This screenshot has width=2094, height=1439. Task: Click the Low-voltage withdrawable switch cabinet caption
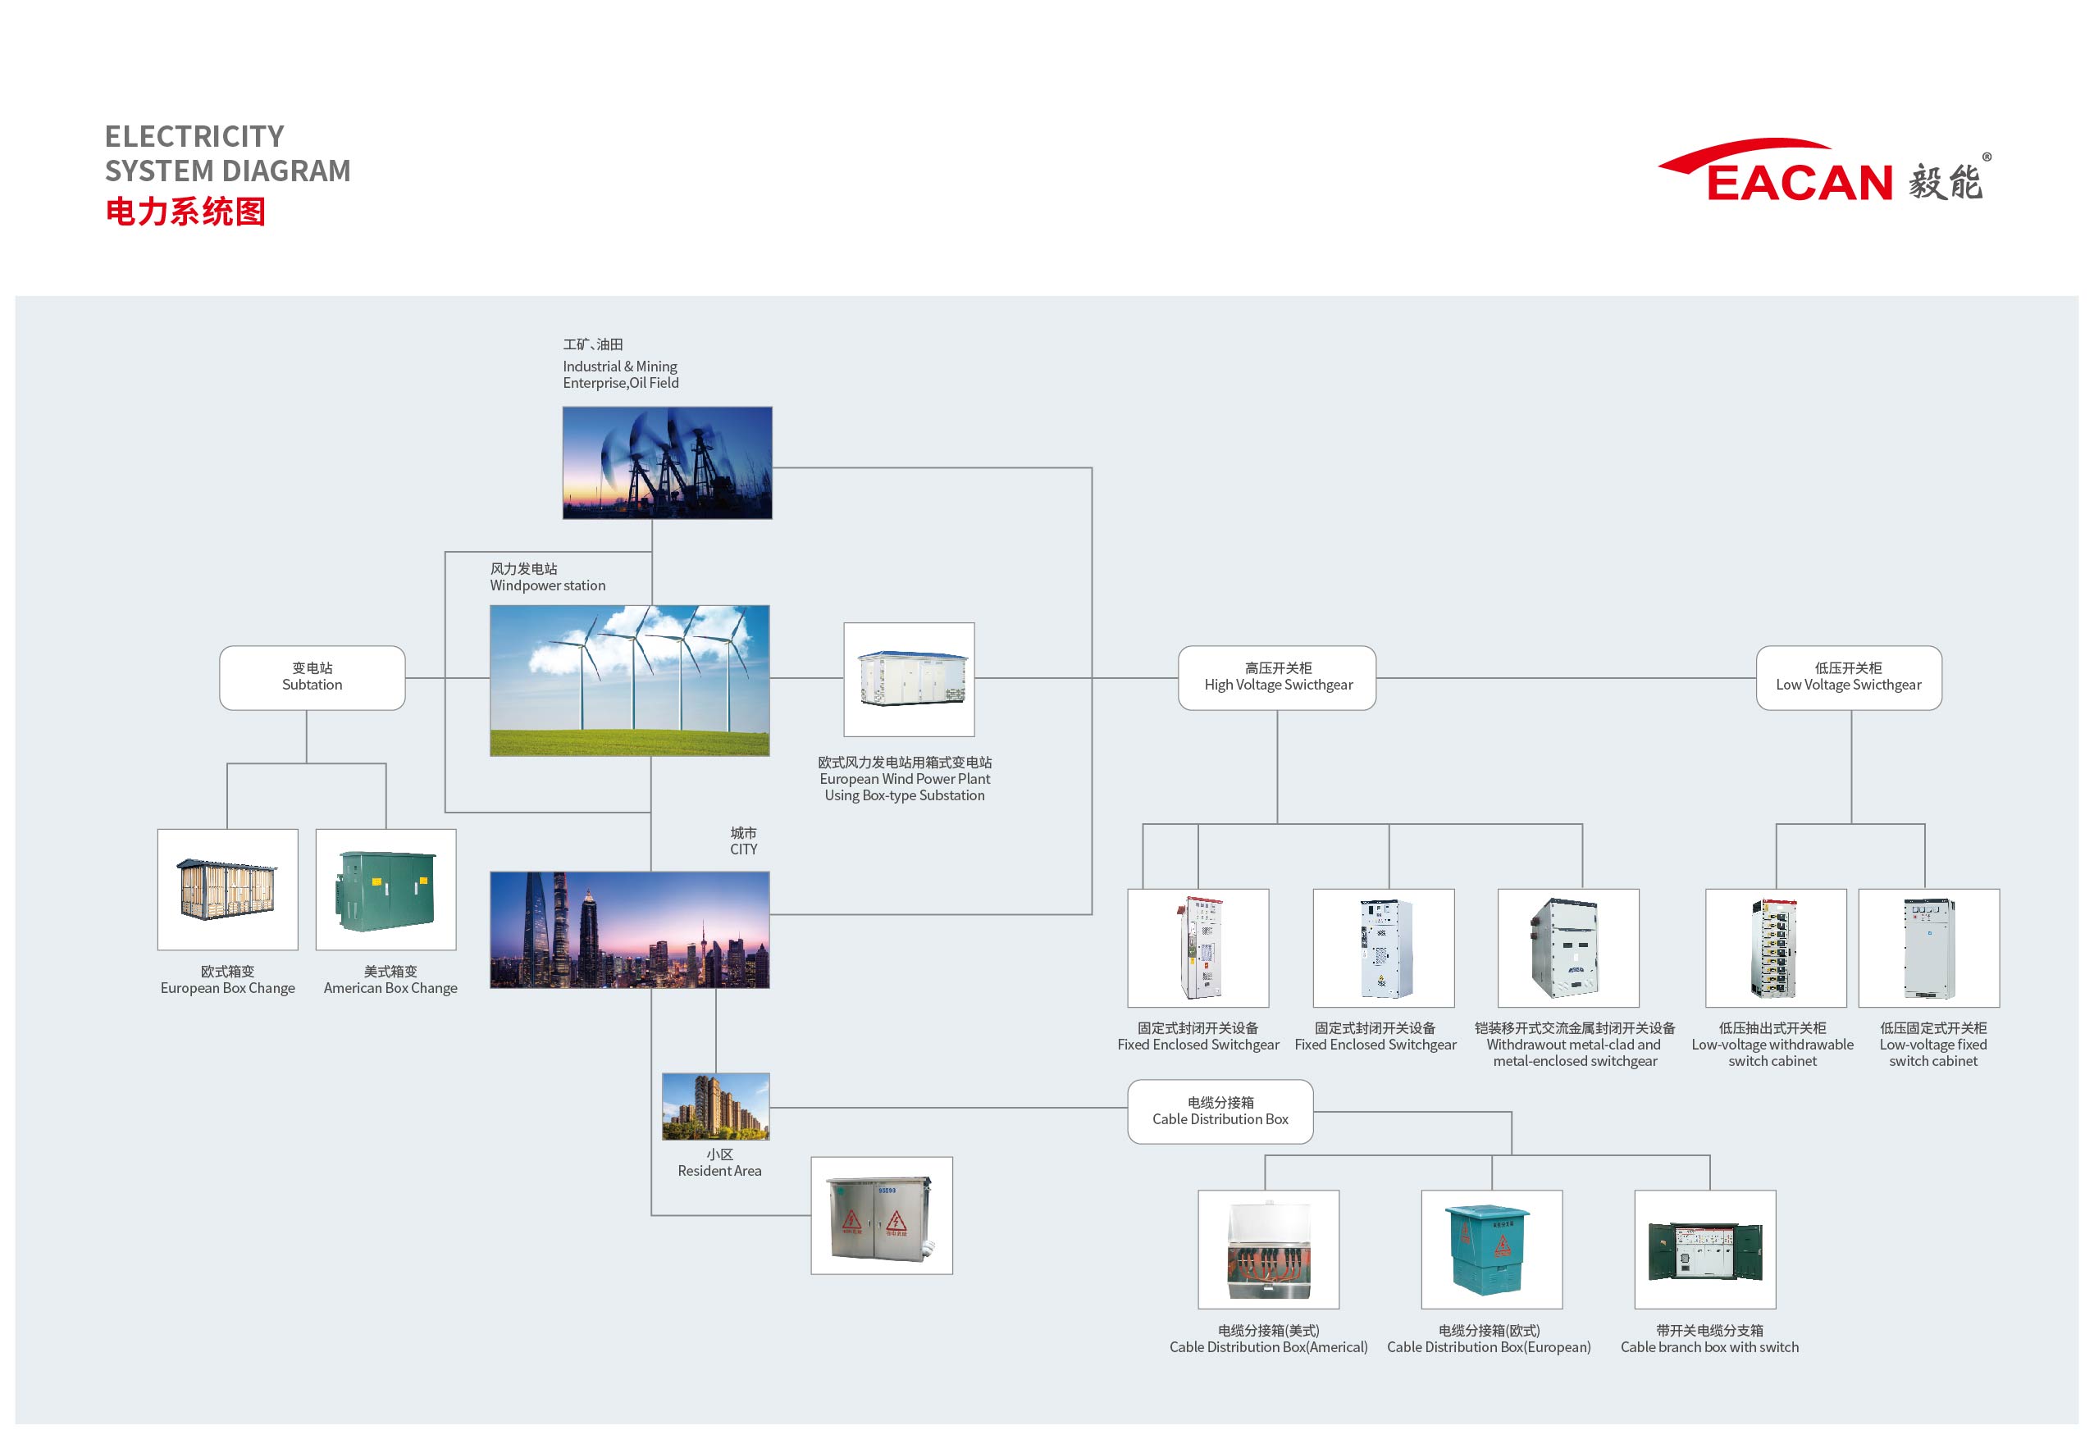1773,1053
